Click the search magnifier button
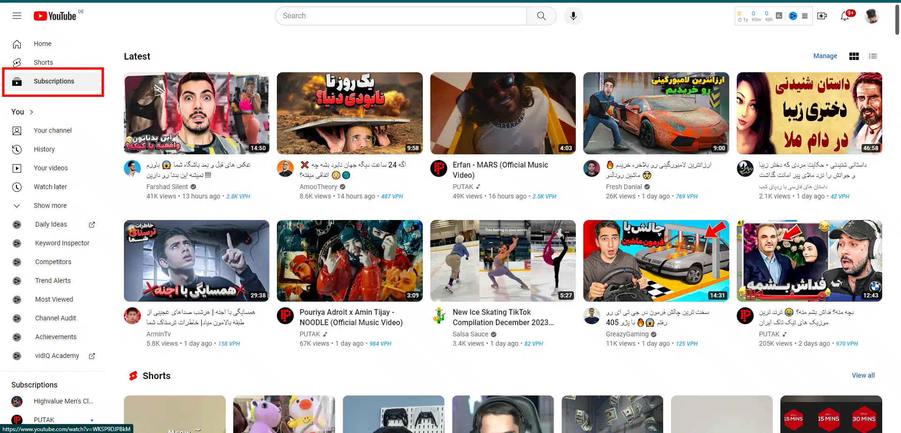Viewport: 901px width, 433px height. (541, 16)
